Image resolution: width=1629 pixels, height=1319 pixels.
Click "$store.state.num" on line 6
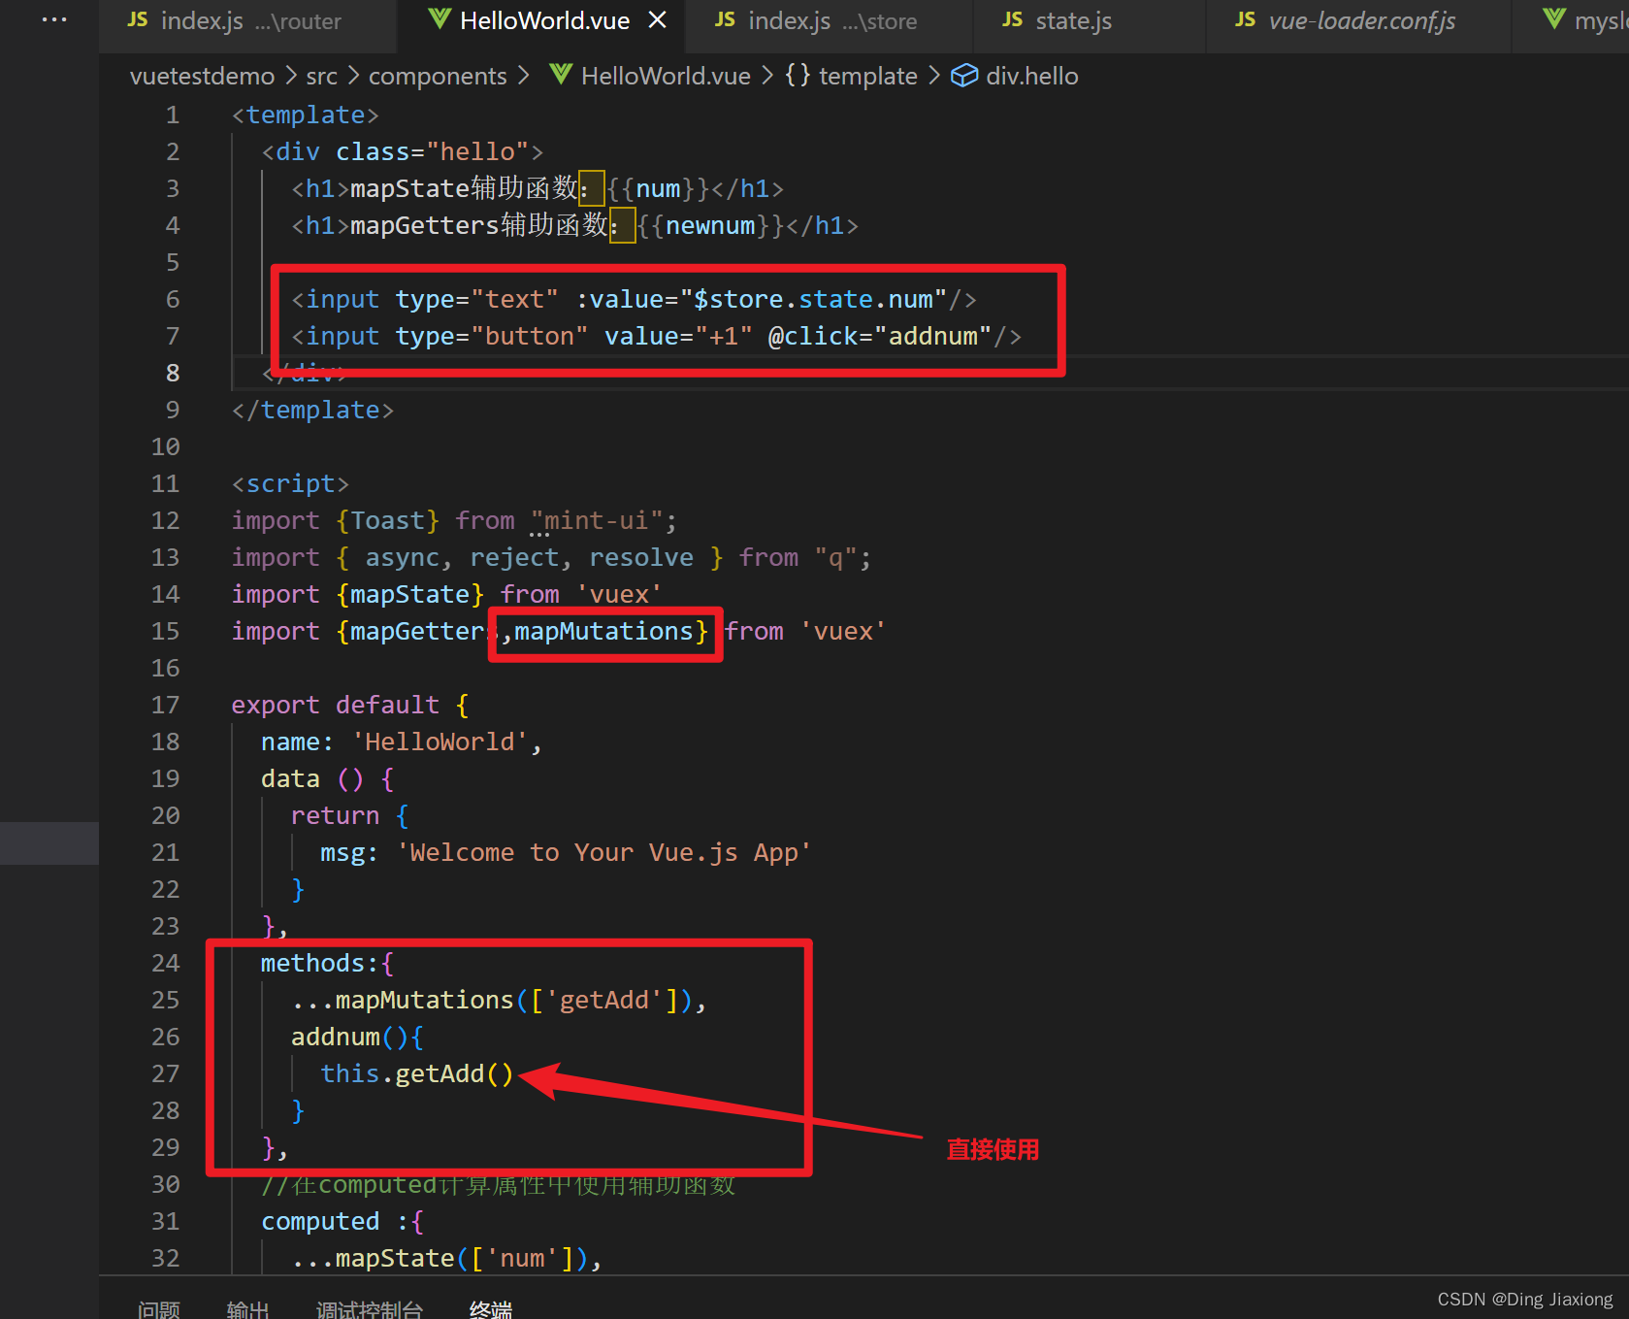point(813,300)
